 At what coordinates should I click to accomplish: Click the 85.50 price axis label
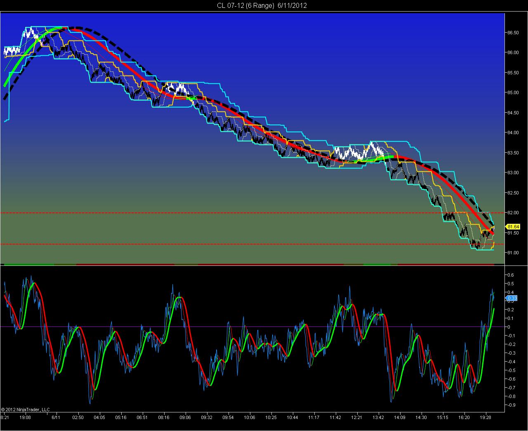[x=513, y=73]
